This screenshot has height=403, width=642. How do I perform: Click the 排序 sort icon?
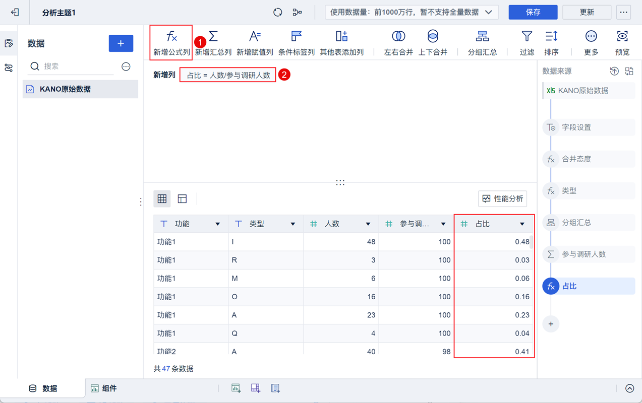tap(551, 36)
